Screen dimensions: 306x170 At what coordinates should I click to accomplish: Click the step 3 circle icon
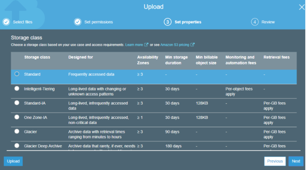pyautogui.click(x=168, y=22)
